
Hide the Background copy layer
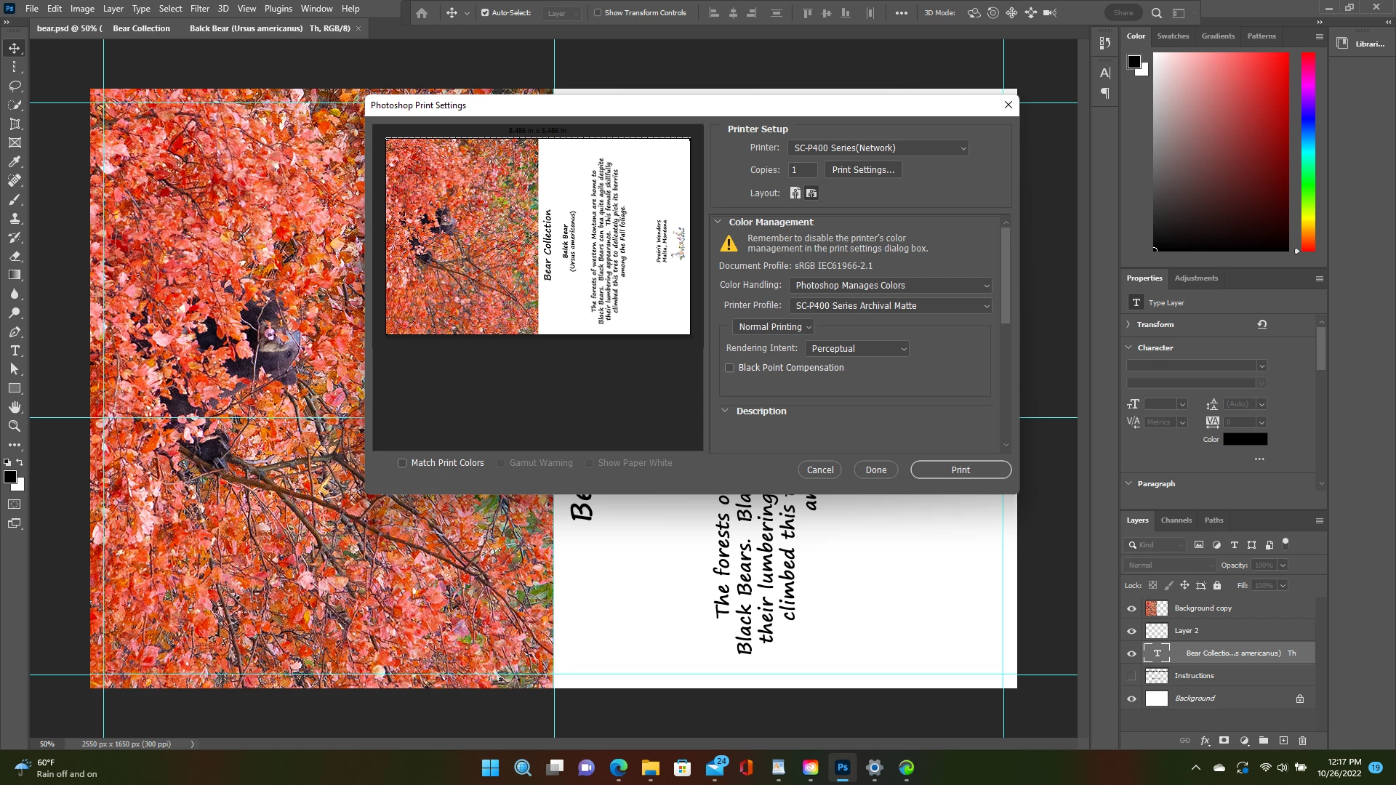coord(1131,608)
